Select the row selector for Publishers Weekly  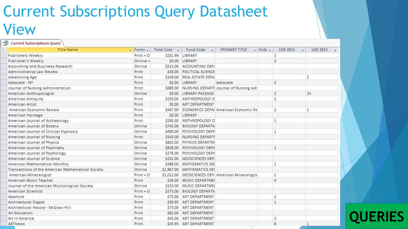(x=4, y=55)
